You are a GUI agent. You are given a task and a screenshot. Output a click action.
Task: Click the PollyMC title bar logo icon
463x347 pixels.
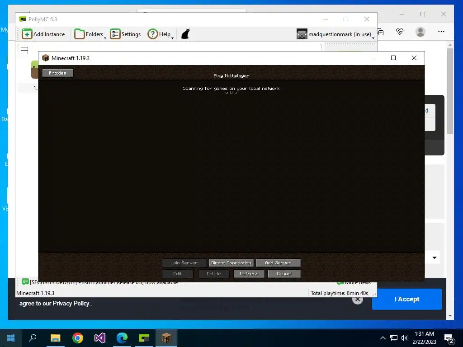pyautogui.click(x=23, y=19)
